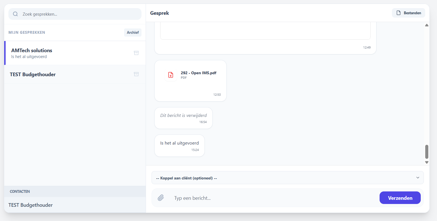Attach a file using the paperclip icon

point(161,198)
